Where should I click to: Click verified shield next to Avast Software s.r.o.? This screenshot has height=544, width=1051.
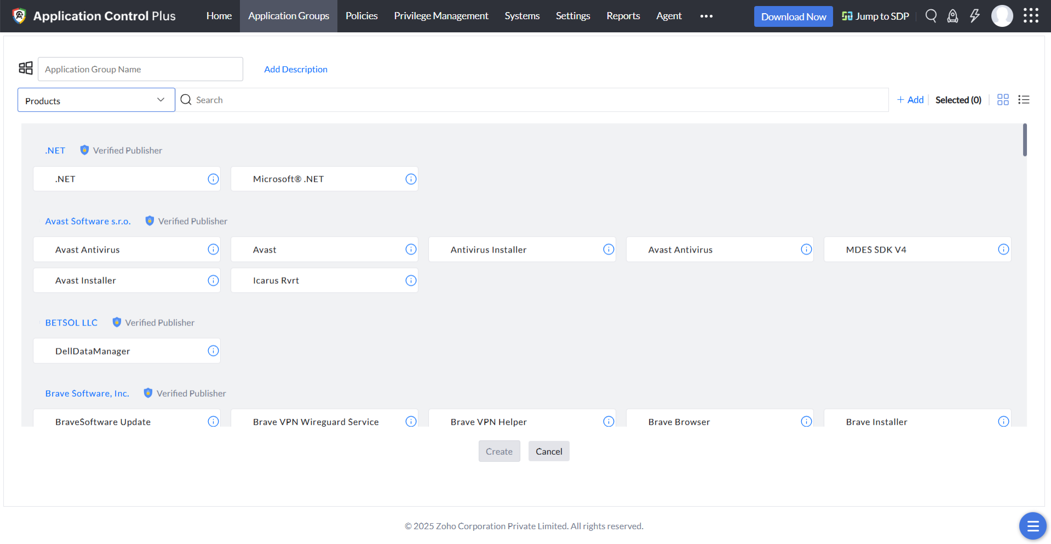(x=150, y=221)
